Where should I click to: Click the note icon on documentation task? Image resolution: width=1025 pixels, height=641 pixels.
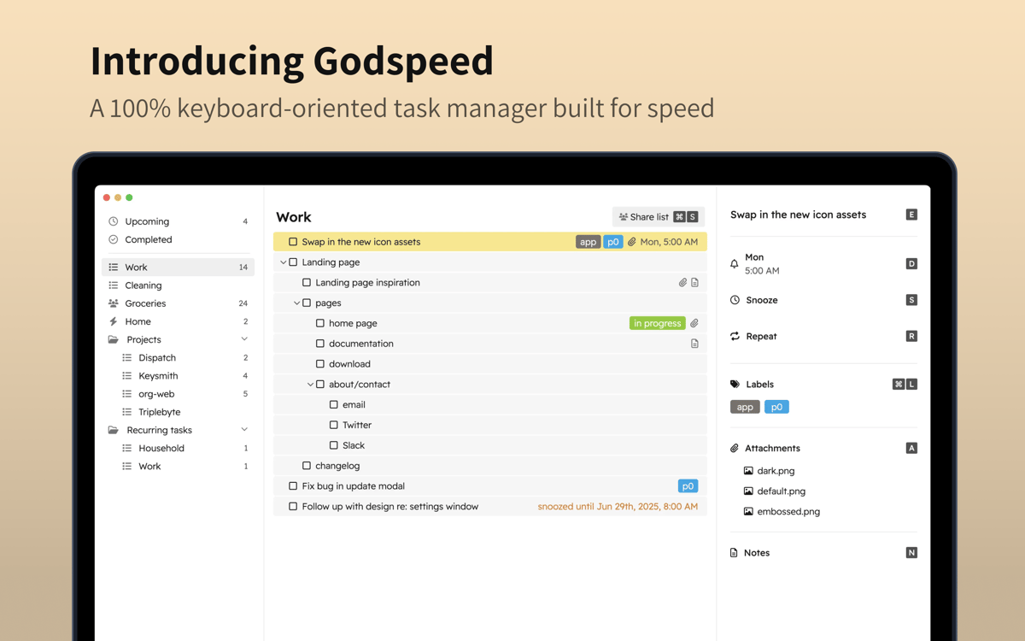tap(694, 344)
